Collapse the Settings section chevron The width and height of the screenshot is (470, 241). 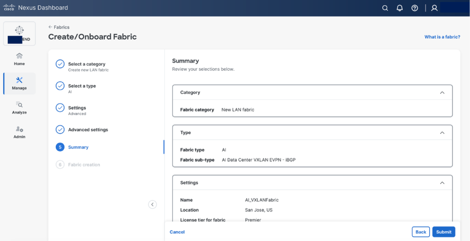click(442, 183)
